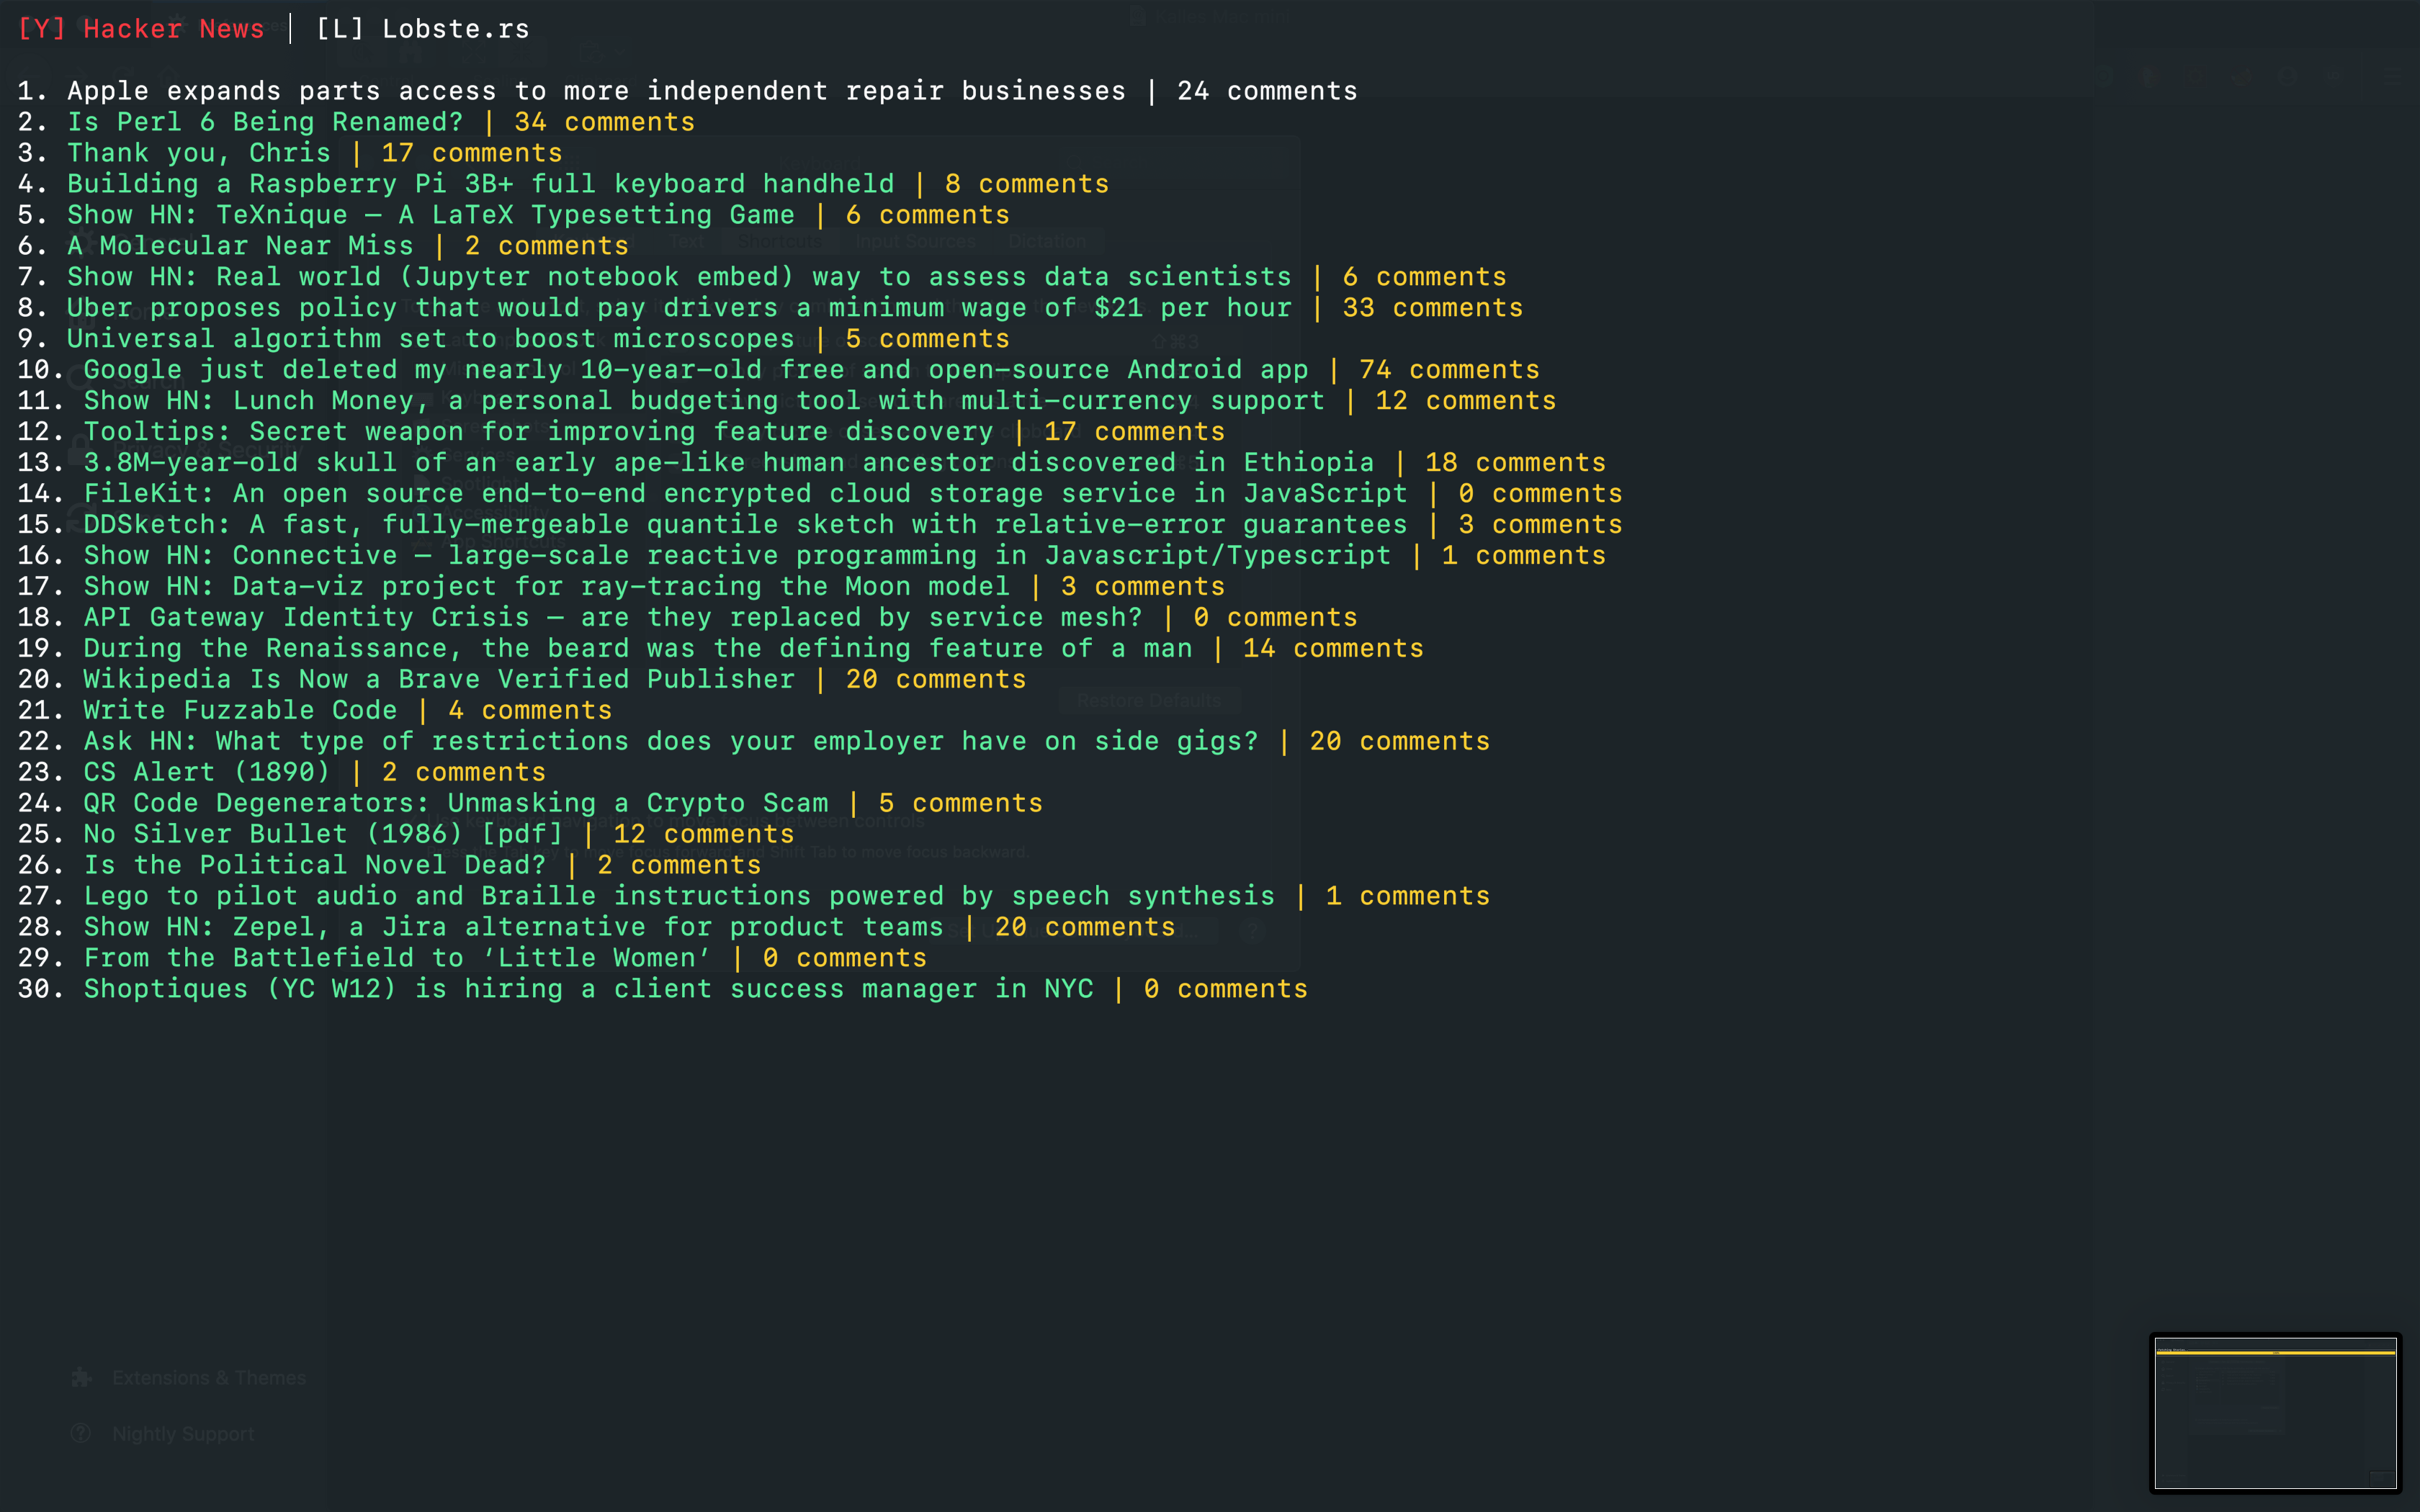
Task: View 34 comments on Perl 6 story
Action: [x=604, y=122]
